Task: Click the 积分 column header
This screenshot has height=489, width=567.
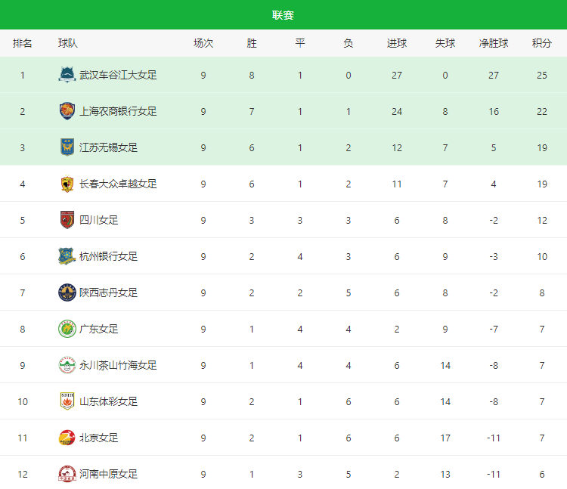Action: tap(542, 43)
